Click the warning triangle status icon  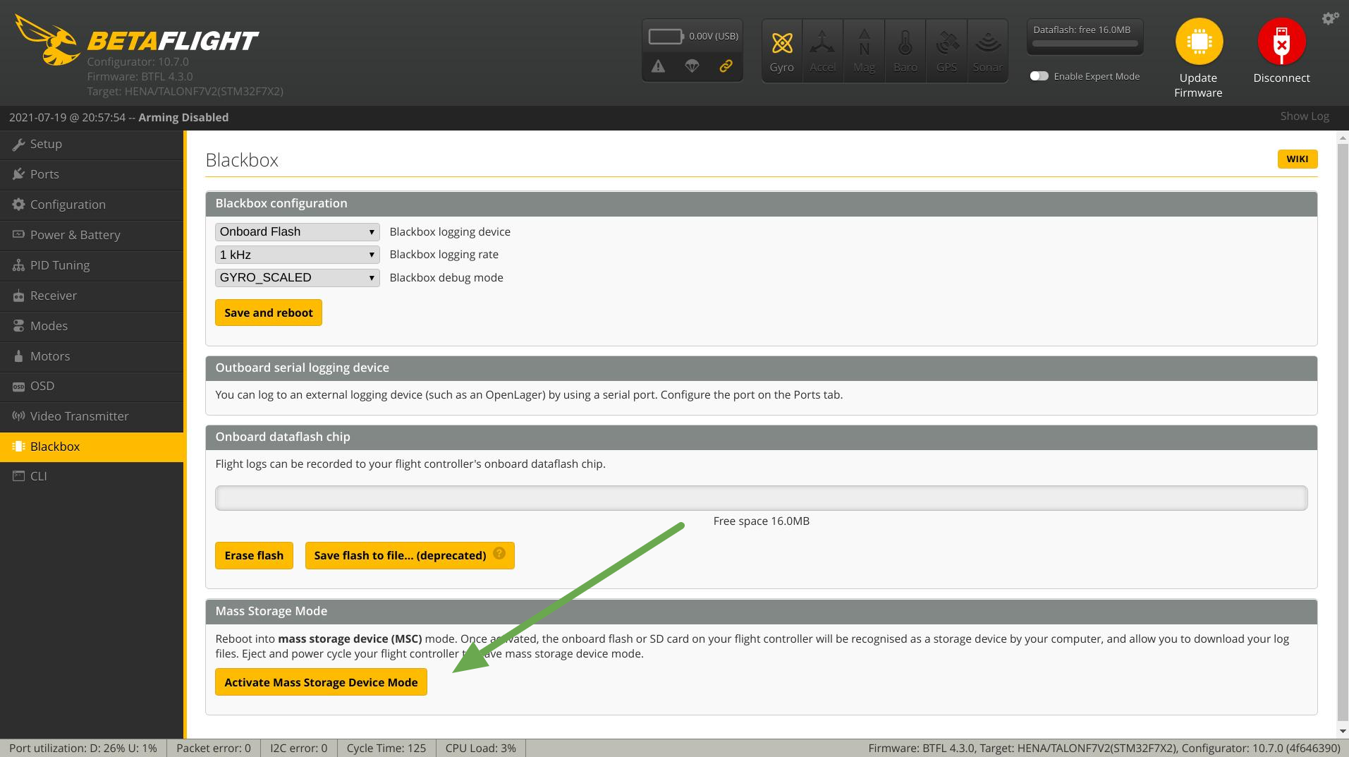click(658, 66)
